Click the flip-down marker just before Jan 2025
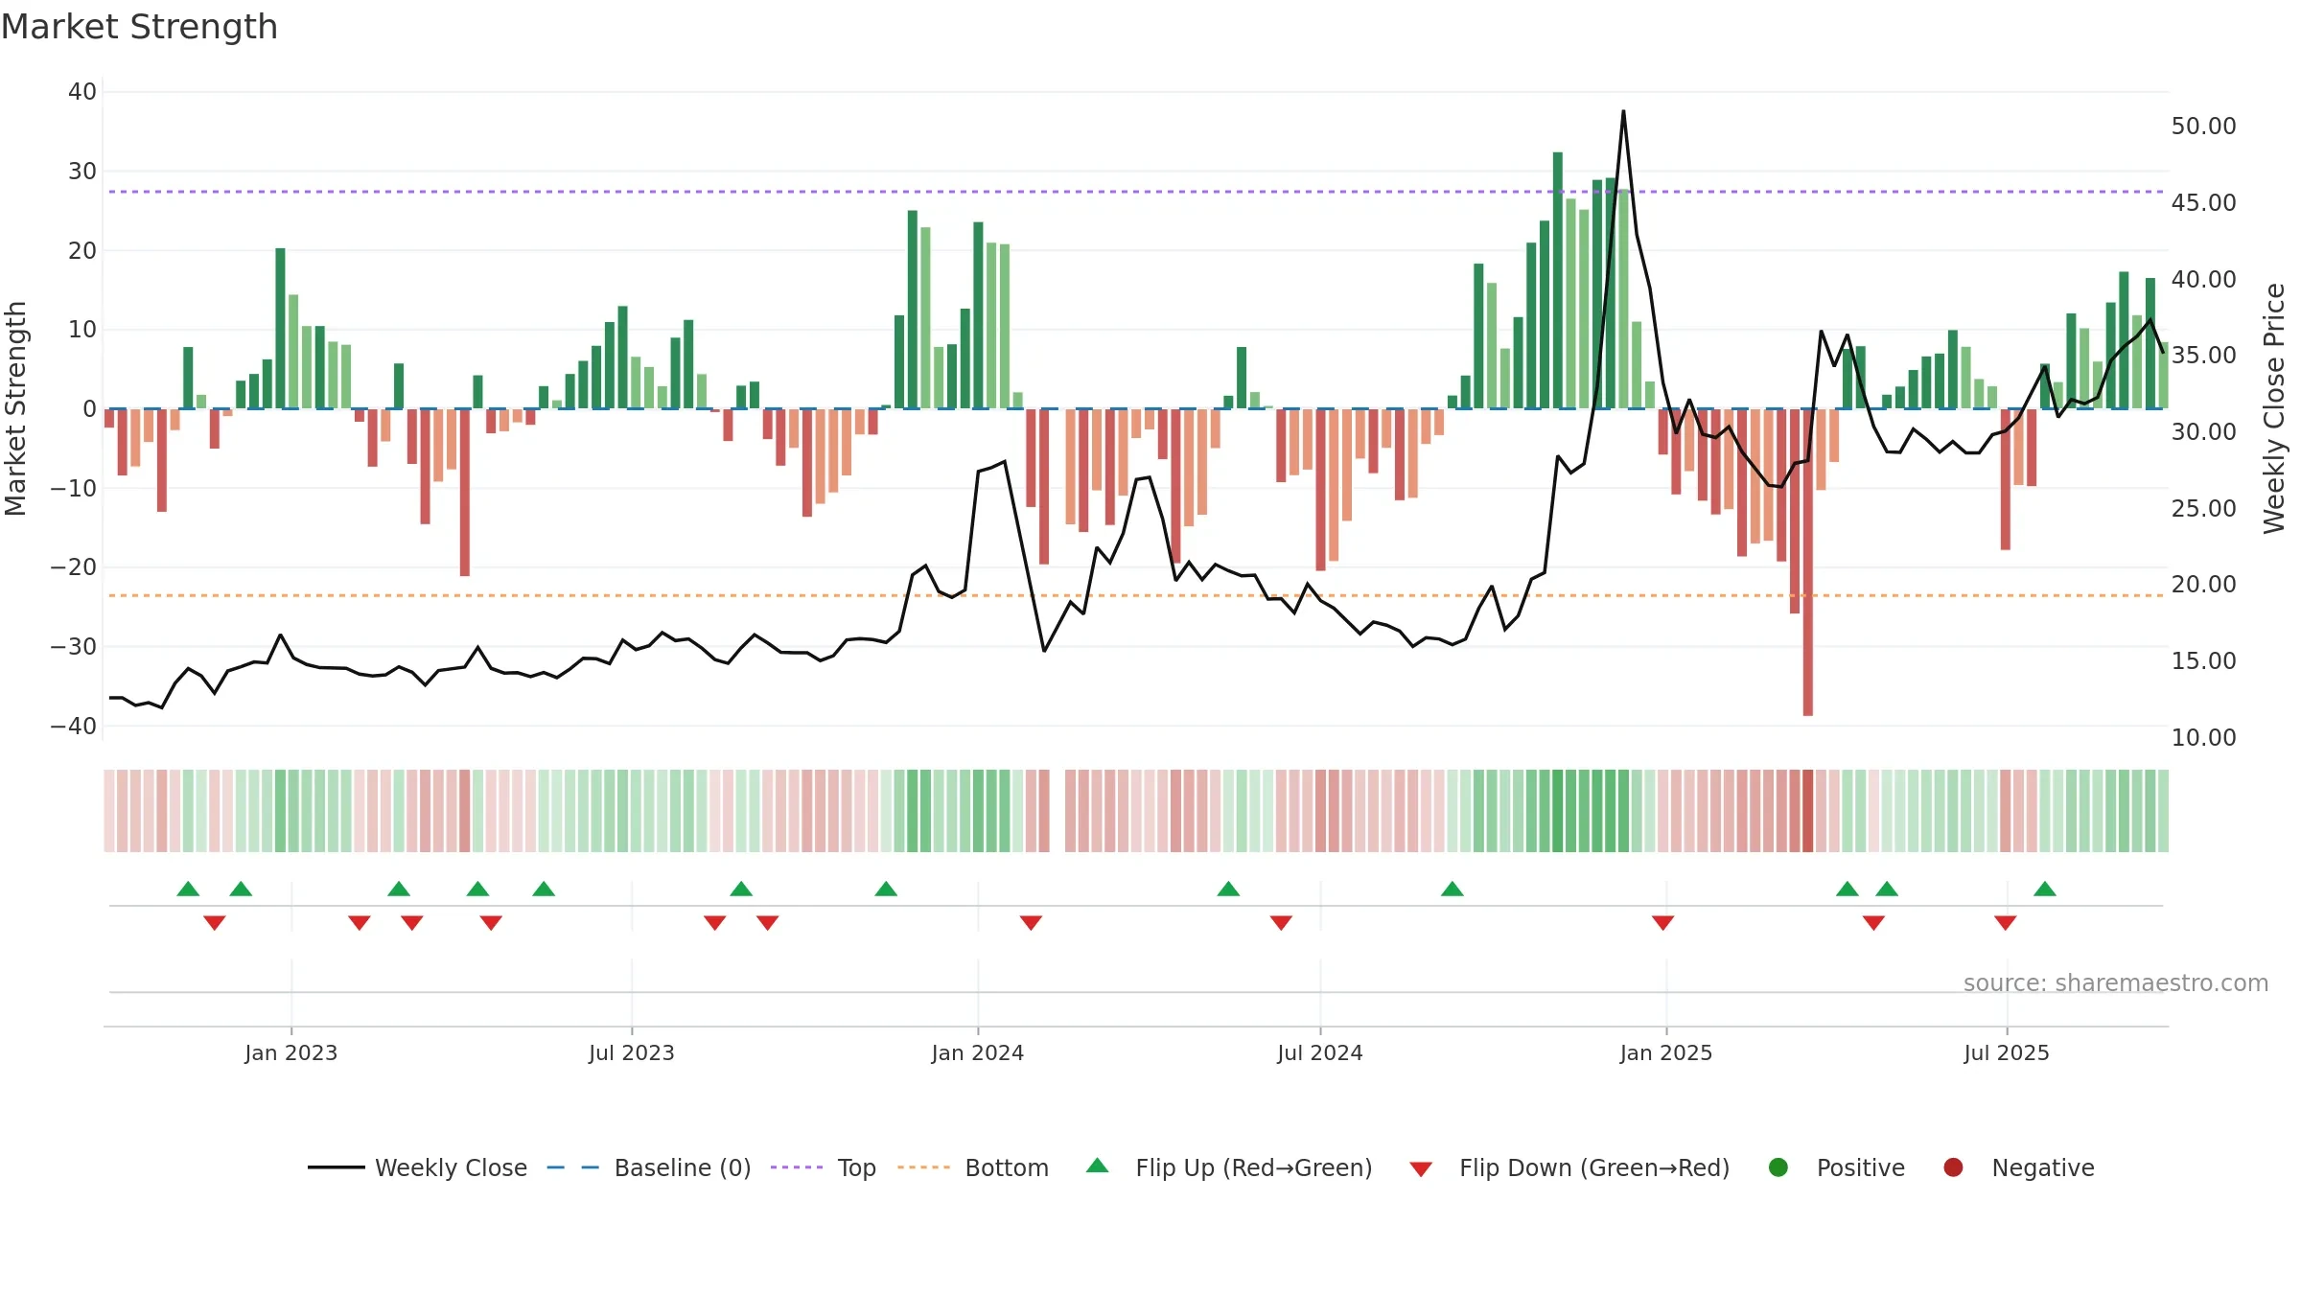Image resolution: width=2301 pixels, height=1294 pixels. [x=1663, y=923]
